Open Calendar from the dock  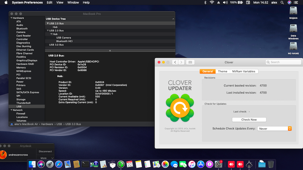pyautogui.click(x=130, y=164)
